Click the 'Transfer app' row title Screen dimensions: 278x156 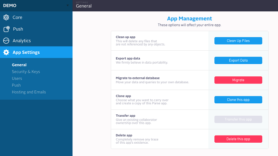(x=126, y=116)
